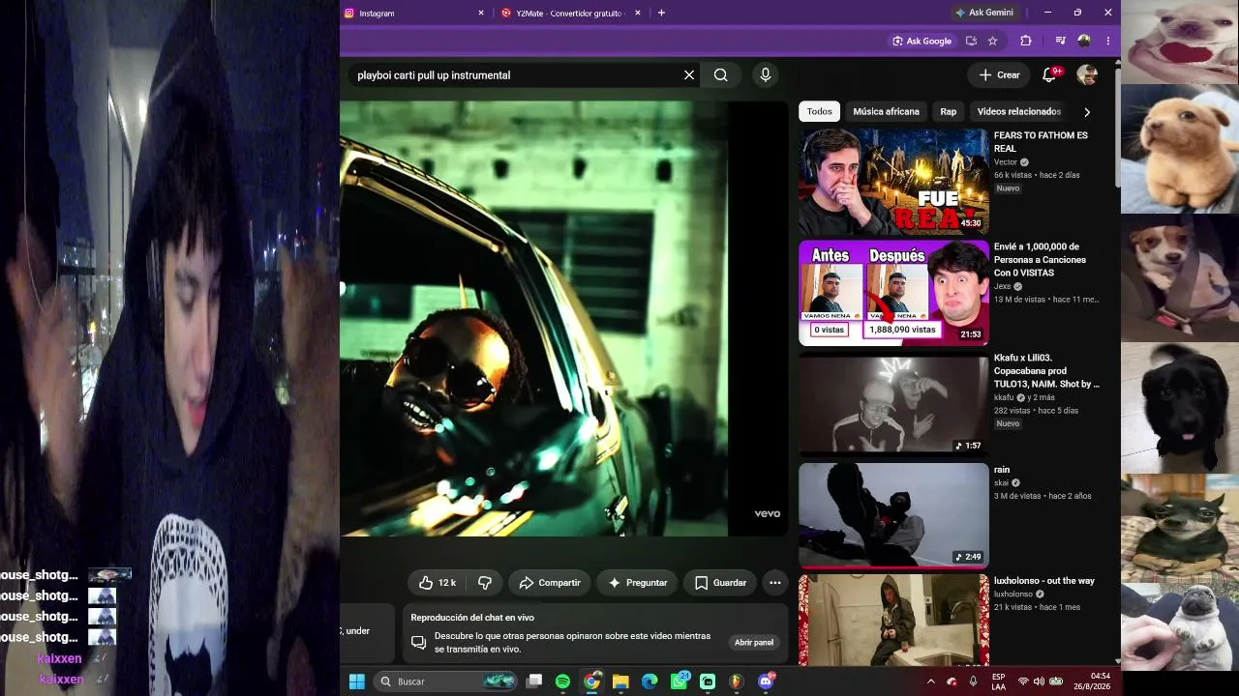Open the Chrome extensions puzzle icon
Image resolution: width=1239 pixels, height=696 pixels.
tap(1026, 42)
